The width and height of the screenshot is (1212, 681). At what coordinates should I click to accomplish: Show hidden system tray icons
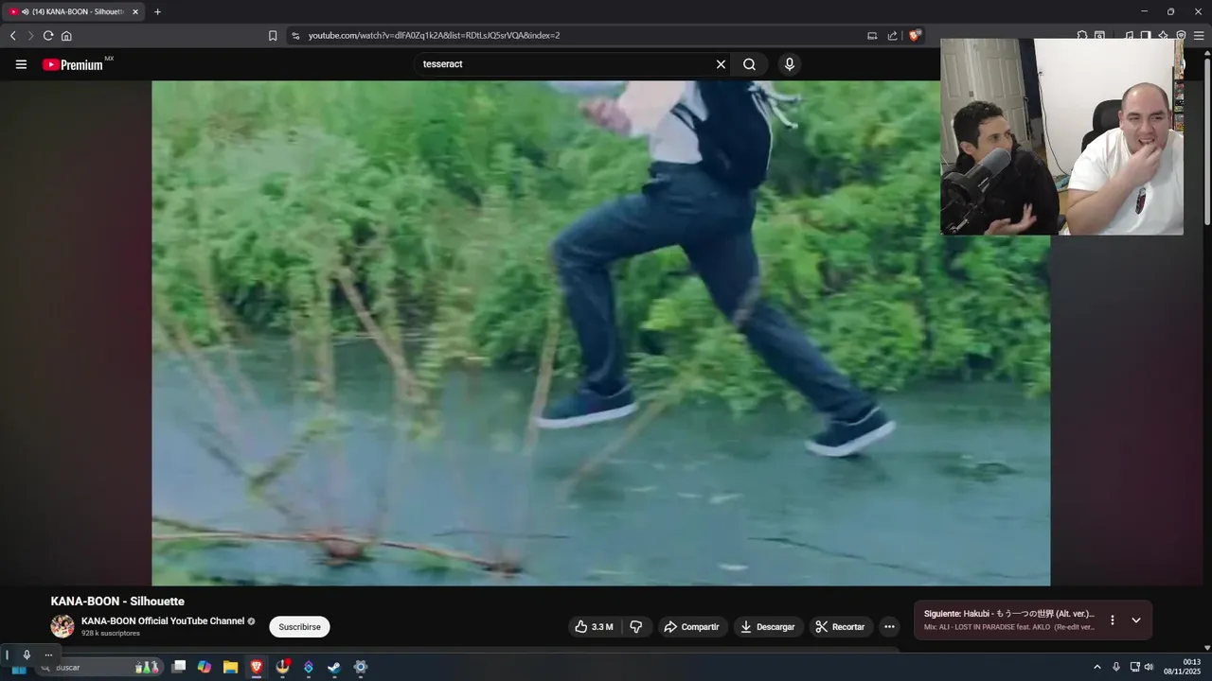1096,667
